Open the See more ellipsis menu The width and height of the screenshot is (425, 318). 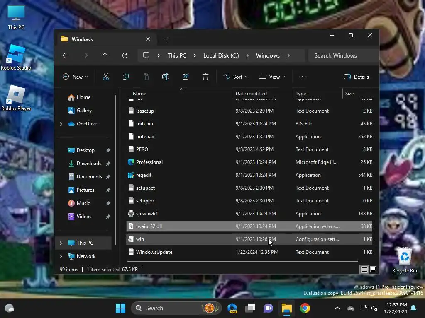pos(303,77)
